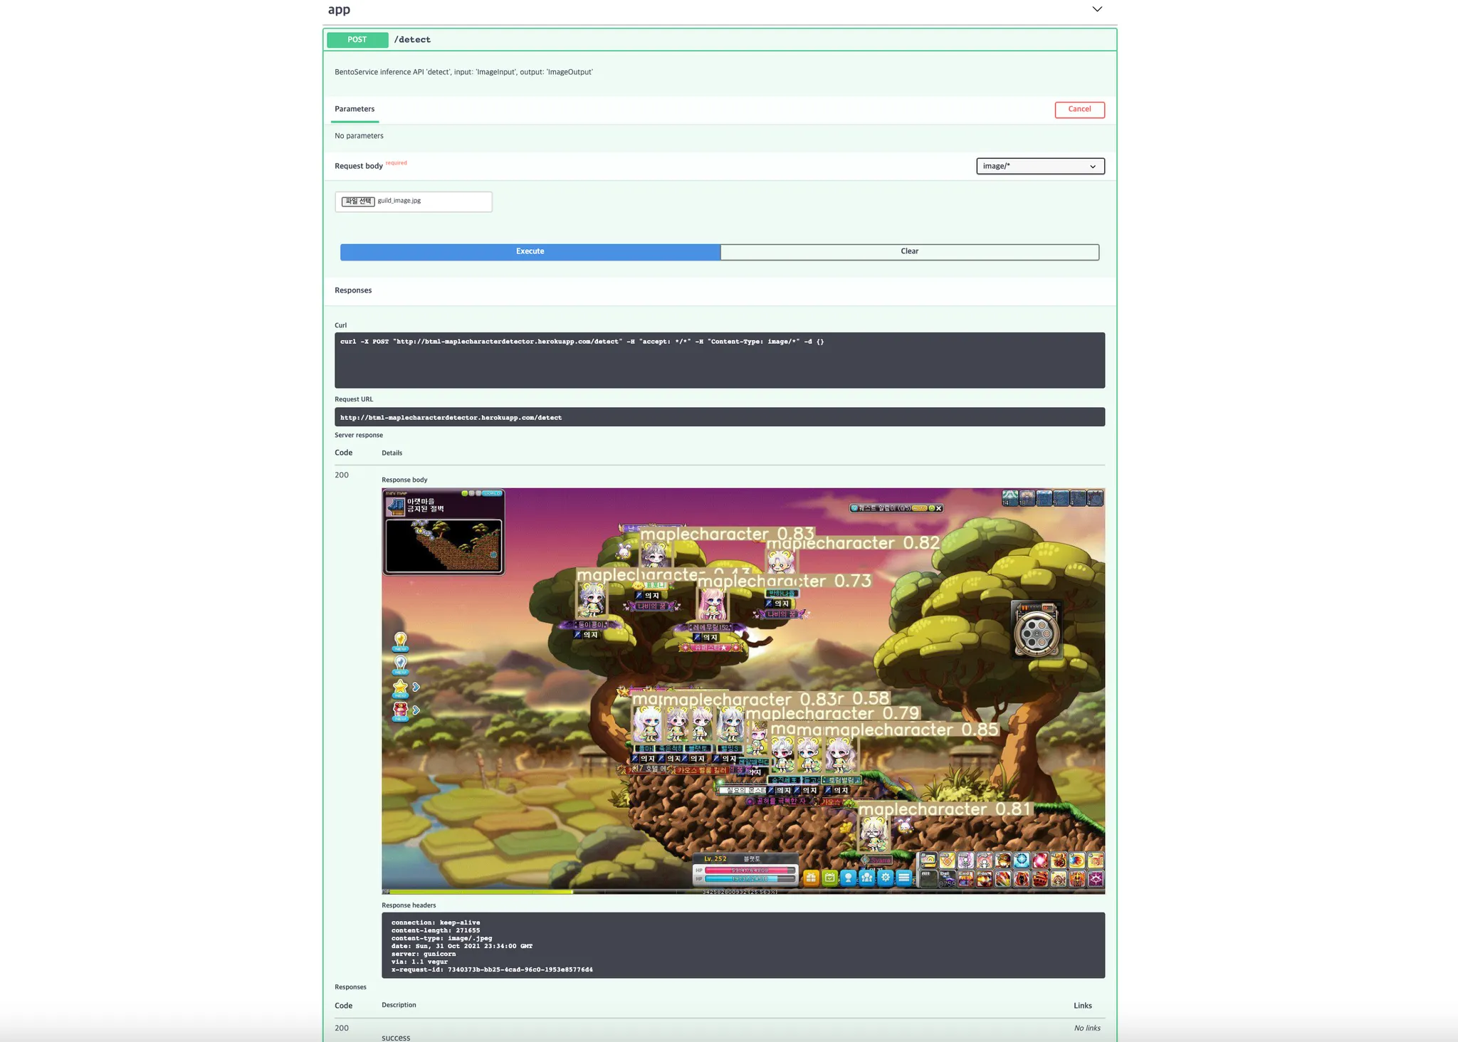This screenshot has width=1458, height=1042.
Task: Collapse the POST /detect operation header
Action: tap(719, 40)
